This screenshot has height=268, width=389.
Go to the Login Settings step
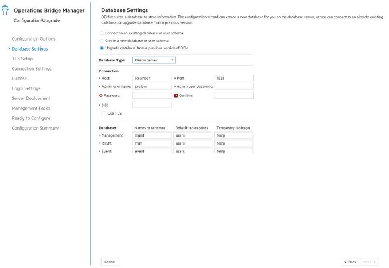click(x=26, y=88)
